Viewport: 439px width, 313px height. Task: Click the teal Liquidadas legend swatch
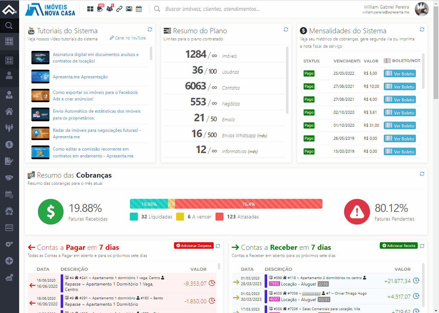coord(134,217)
